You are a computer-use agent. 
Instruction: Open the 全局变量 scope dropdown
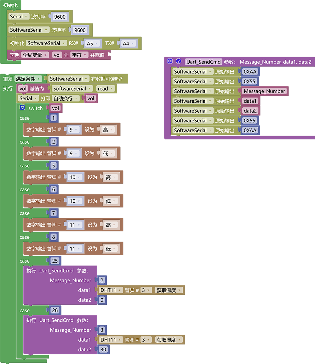point(35,55)
